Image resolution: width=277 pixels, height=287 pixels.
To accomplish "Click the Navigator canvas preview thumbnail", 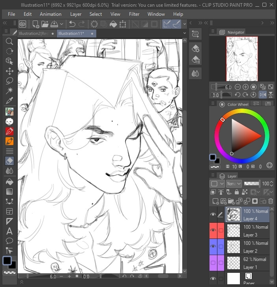I will 242,59.
